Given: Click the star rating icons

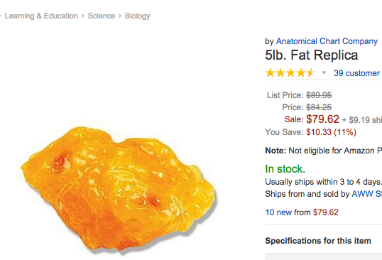Looking at the screenshot, I should click(x=290, y=73).
